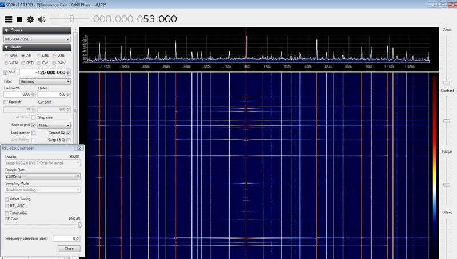457x259 pixels.
Task: Select NFM demodulation mode
Action: coord(6,55)
